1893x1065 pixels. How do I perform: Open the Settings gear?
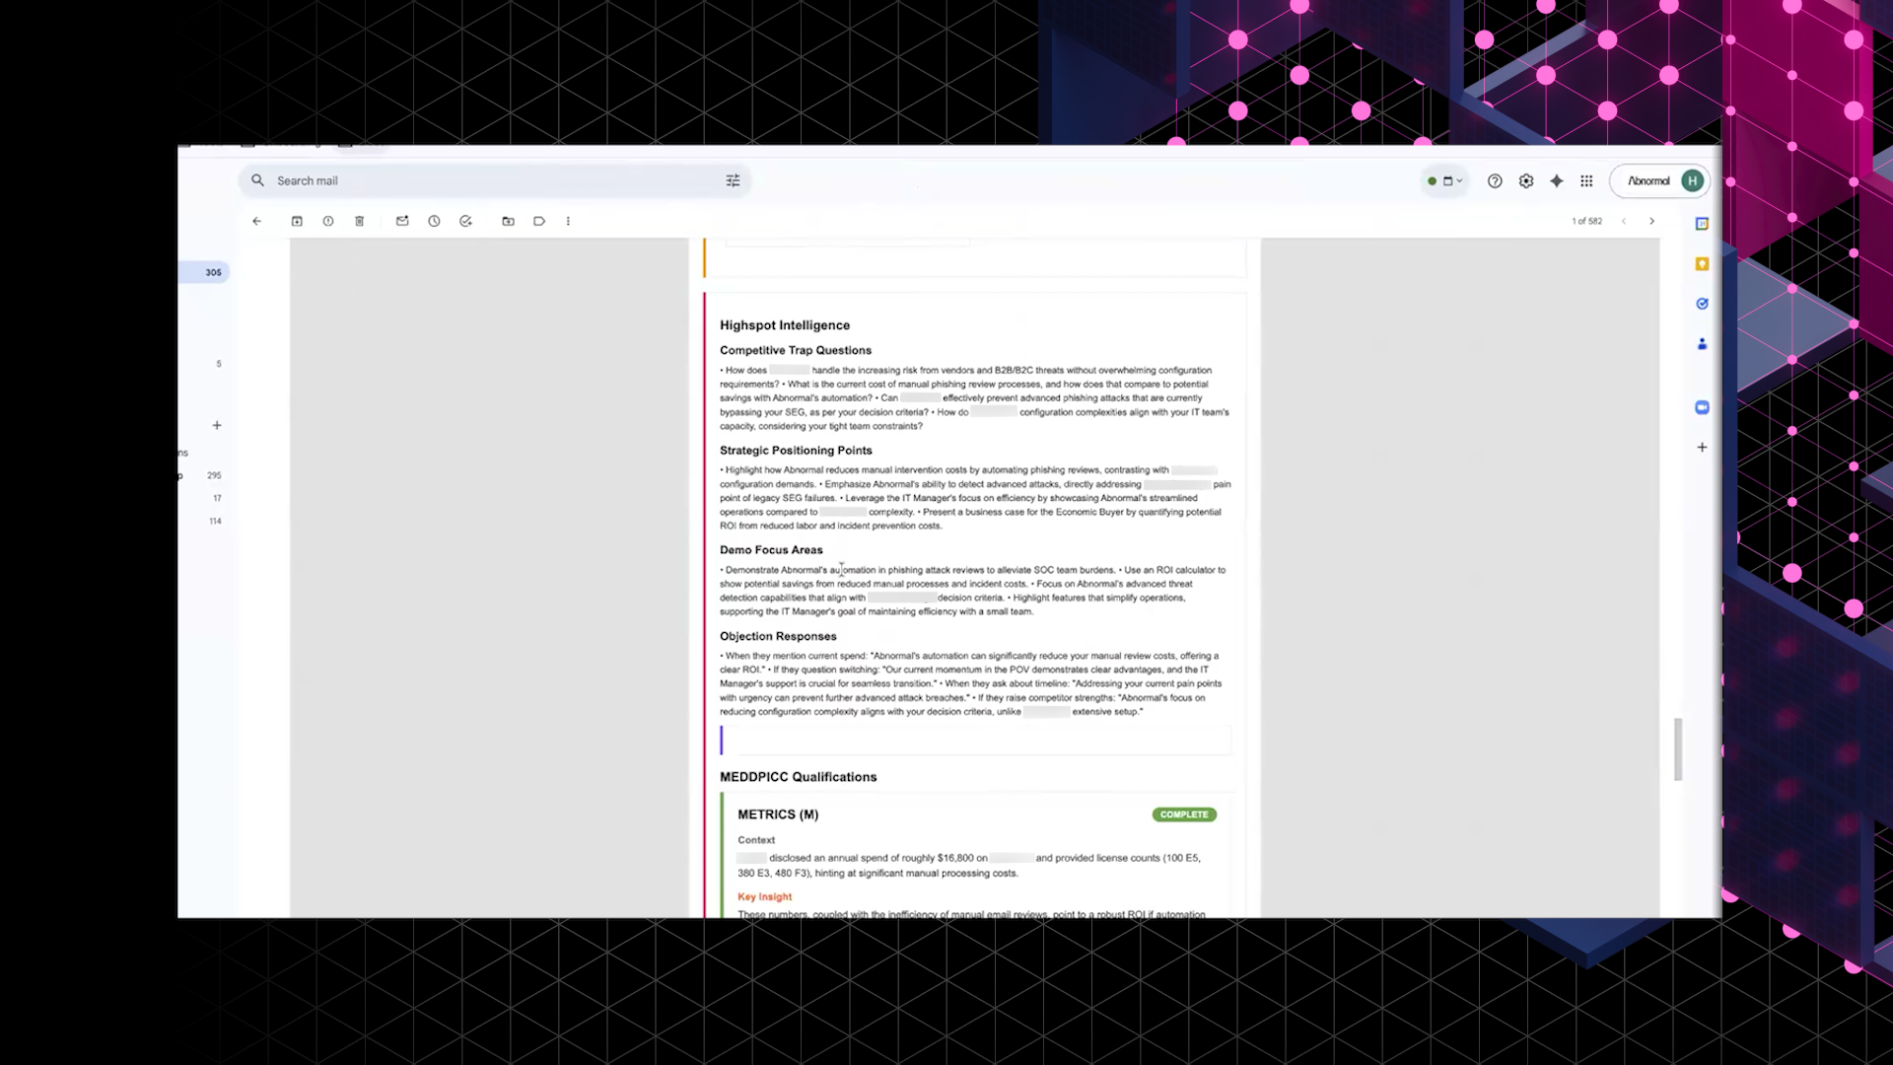click(x=1526, y=180)
